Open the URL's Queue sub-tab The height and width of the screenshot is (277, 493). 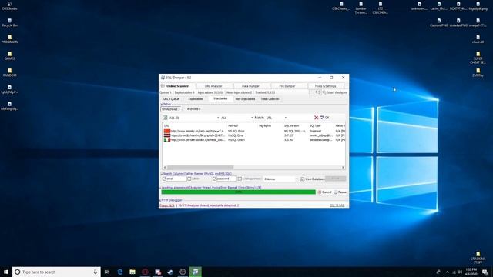click(171, 99)
